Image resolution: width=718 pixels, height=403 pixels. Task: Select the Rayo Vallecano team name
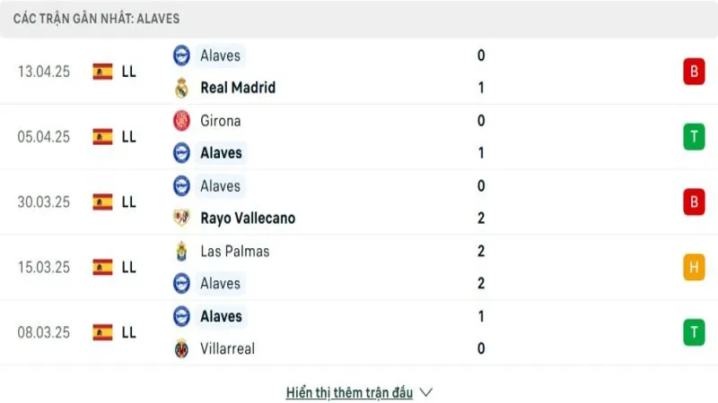248,218
